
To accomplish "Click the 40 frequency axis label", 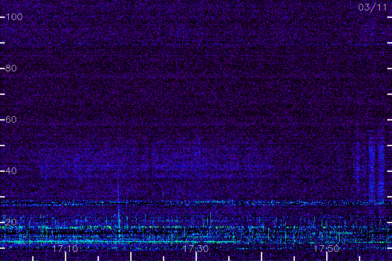I will pyautogui.click(x=11, y=171).
